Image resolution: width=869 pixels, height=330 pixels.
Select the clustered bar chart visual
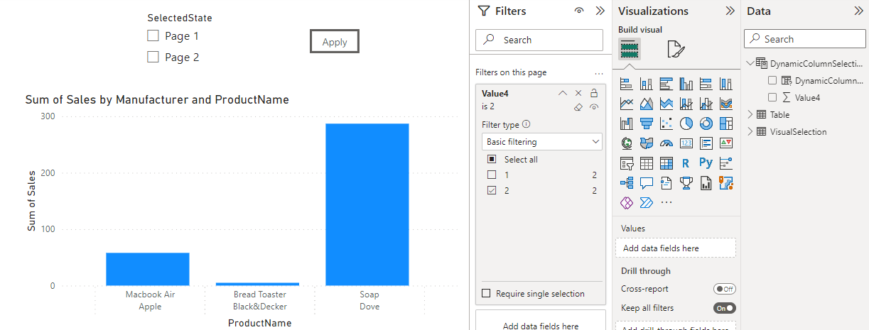click(666, 84)
